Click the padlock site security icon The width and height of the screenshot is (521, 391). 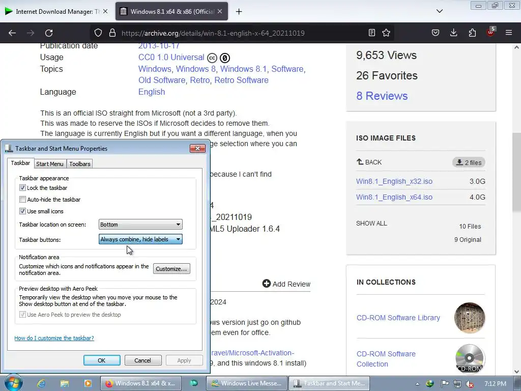(112, 33)
